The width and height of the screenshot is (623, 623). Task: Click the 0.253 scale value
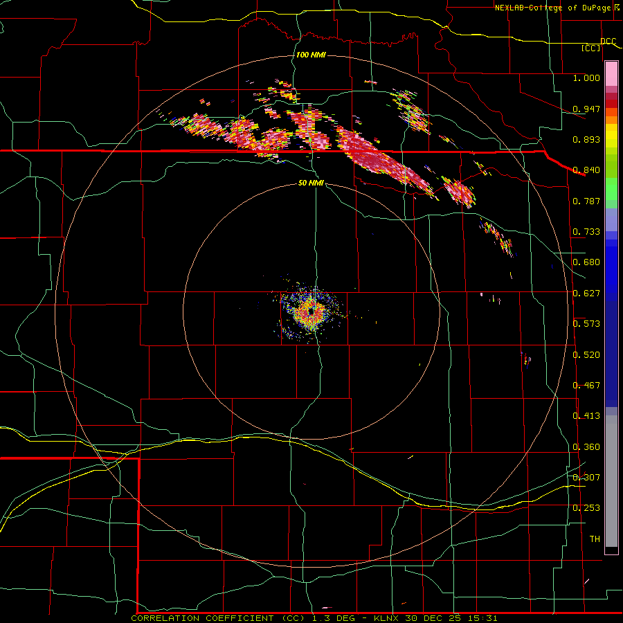tap(586, 508)
